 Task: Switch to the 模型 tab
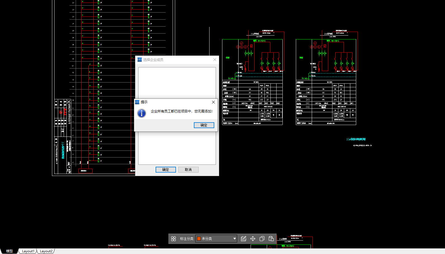[x=9, y=251]
